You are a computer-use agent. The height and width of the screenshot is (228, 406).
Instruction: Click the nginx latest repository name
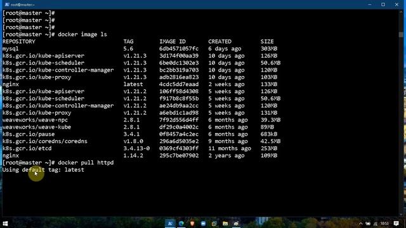[11, 84]
